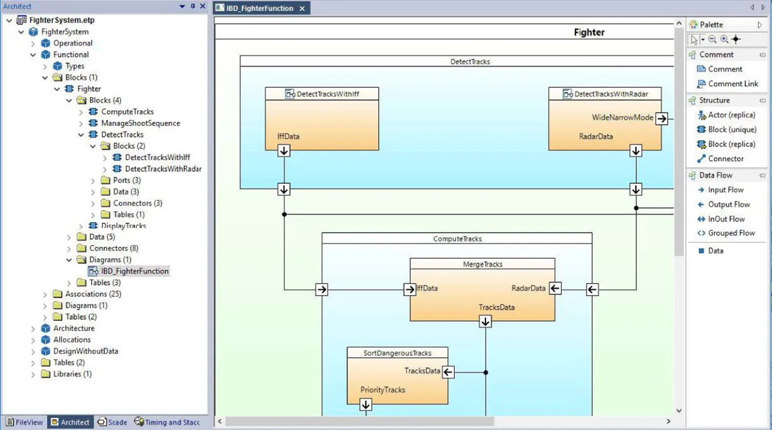Click the zoom out magnifier in Palette
772x430 pixels.
click(x=712, y=39)
